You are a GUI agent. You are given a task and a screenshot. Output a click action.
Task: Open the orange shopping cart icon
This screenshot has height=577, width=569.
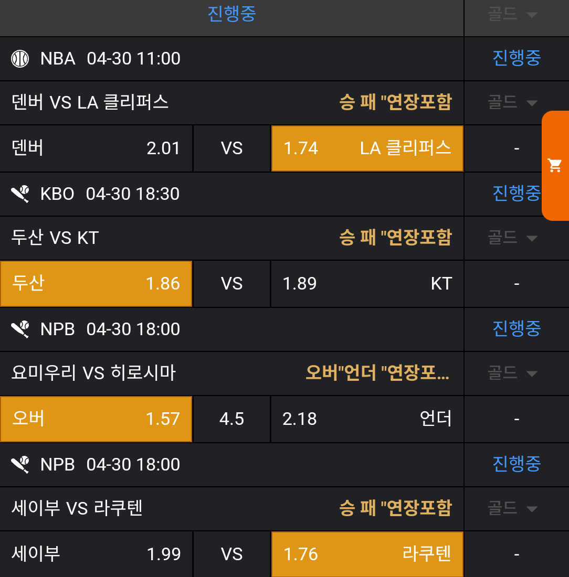click(555, 166)
